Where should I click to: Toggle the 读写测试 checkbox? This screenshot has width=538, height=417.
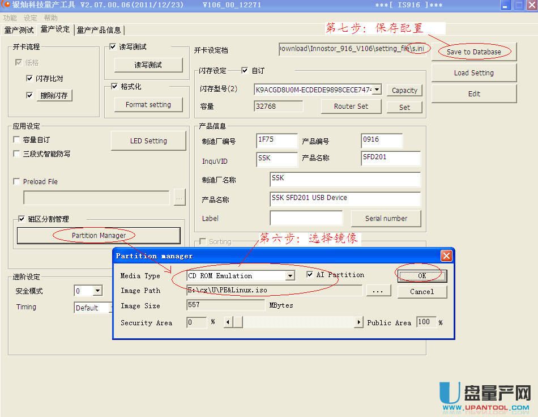coord(113,47)
